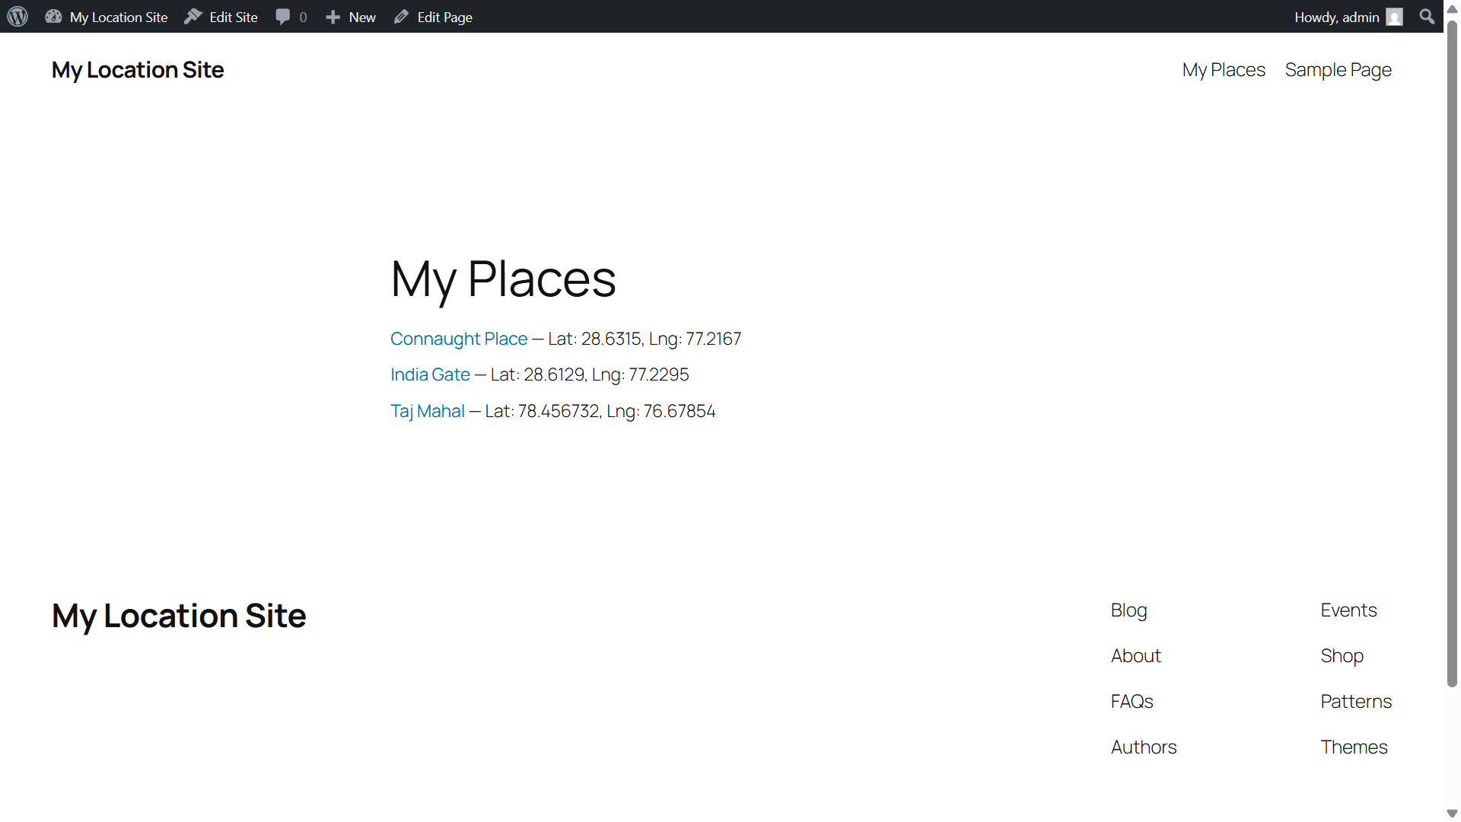
Task: Open the Blog footer link
Action: 1128,610
